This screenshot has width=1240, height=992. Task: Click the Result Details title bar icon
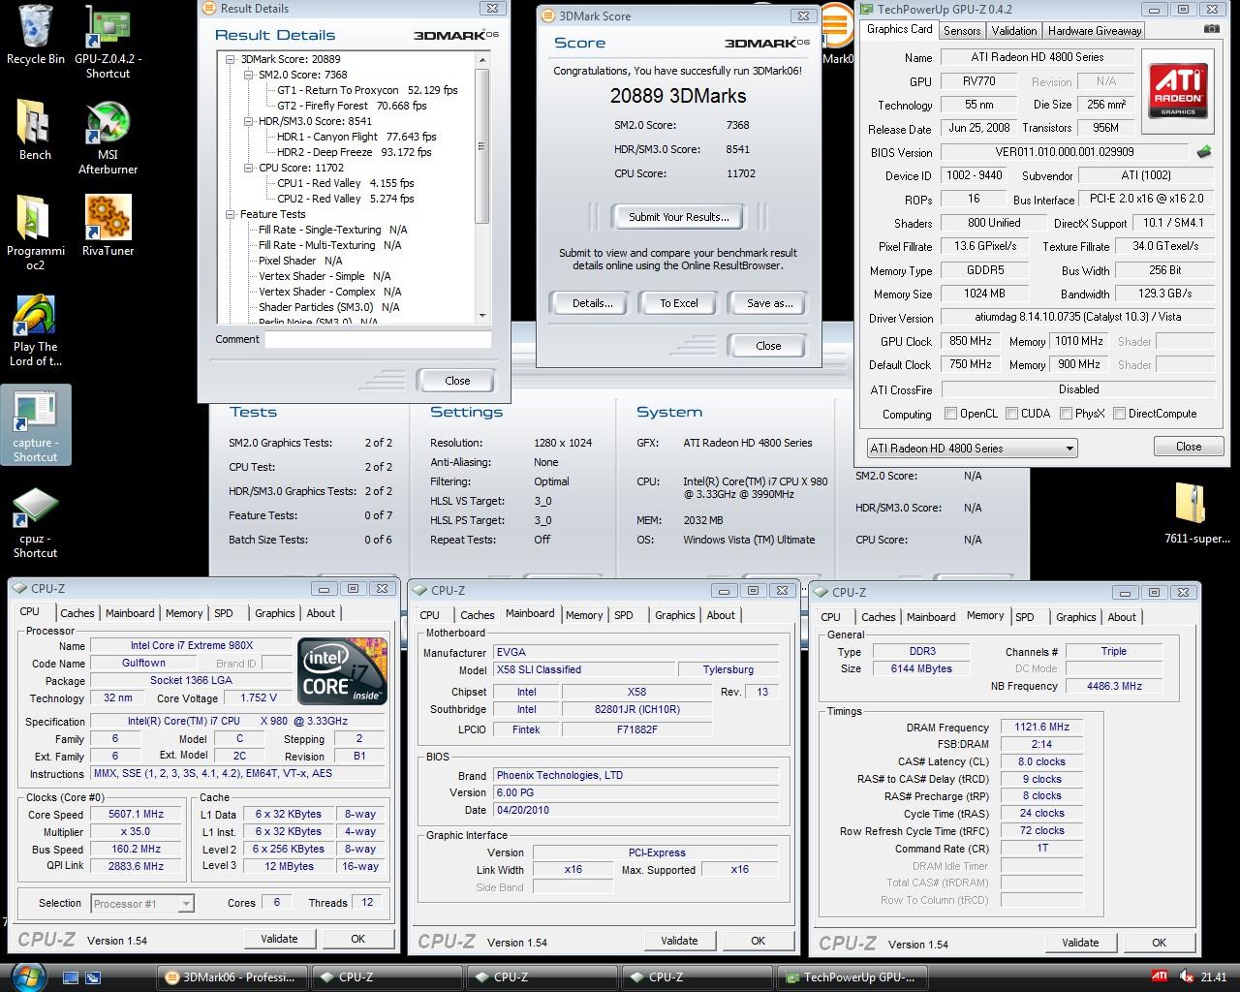[x=210, y=9]
